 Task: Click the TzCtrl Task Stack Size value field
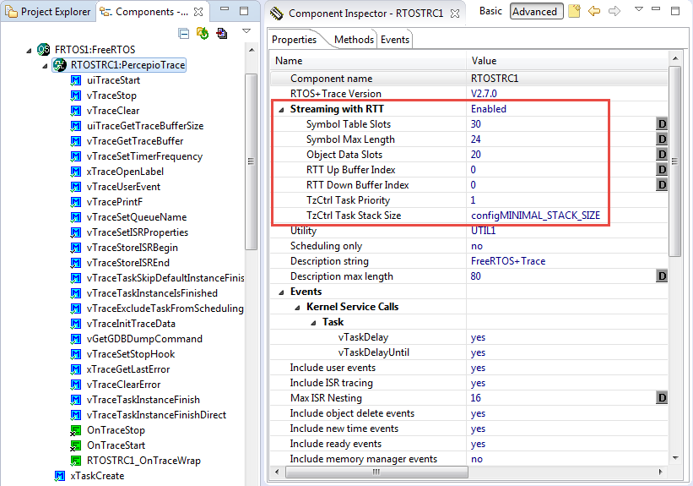(x=535, y=216)
